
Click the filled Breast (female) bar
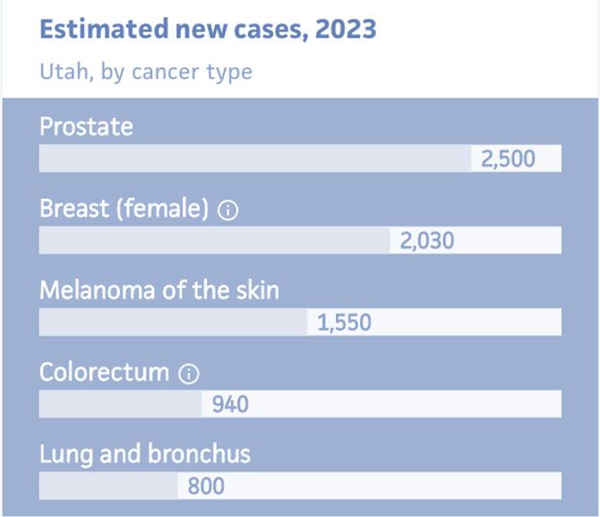214,240
